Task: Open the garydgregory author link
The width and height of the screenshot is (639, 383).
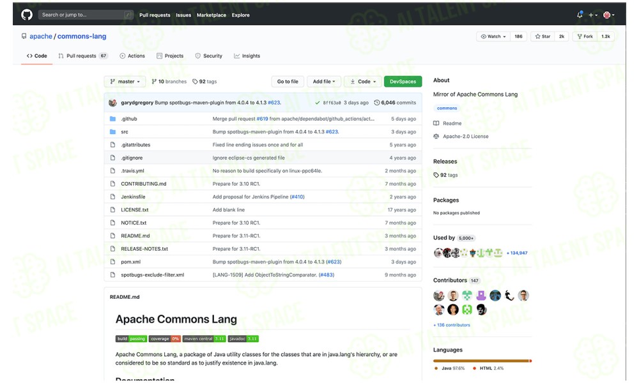Action: tap(137, 103)
